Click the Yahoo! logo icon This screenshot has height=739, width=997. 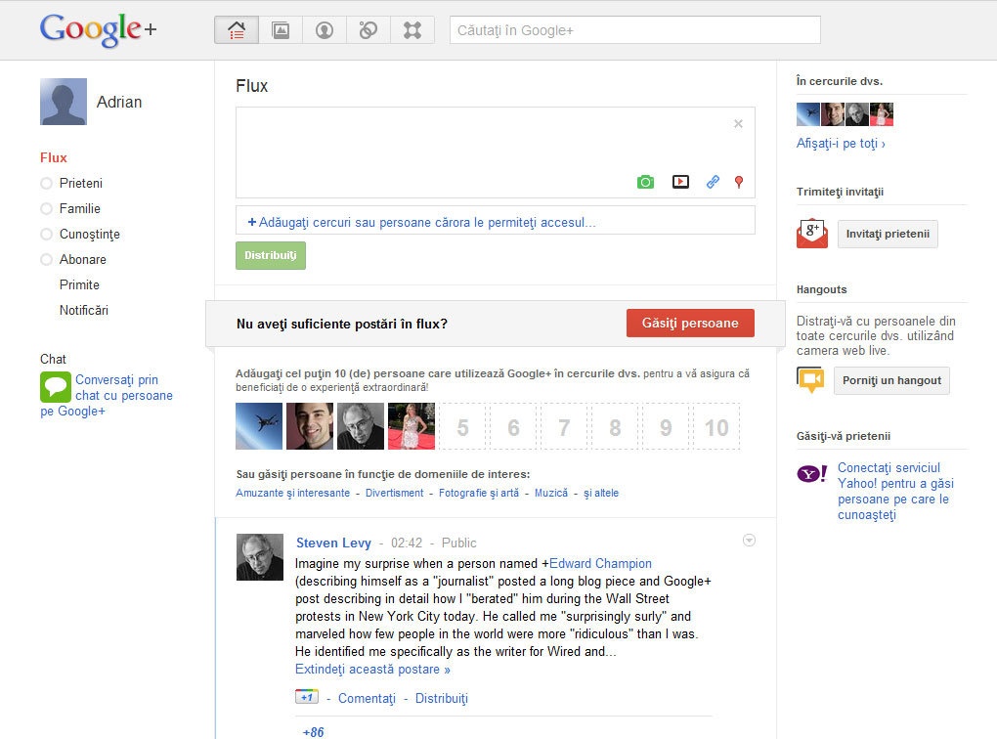point(812,474)
